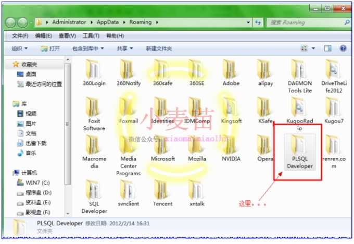Viewport: 354px width, 244px height.
Task: Open the 工具(T) menu
Action: pos(91,36)
